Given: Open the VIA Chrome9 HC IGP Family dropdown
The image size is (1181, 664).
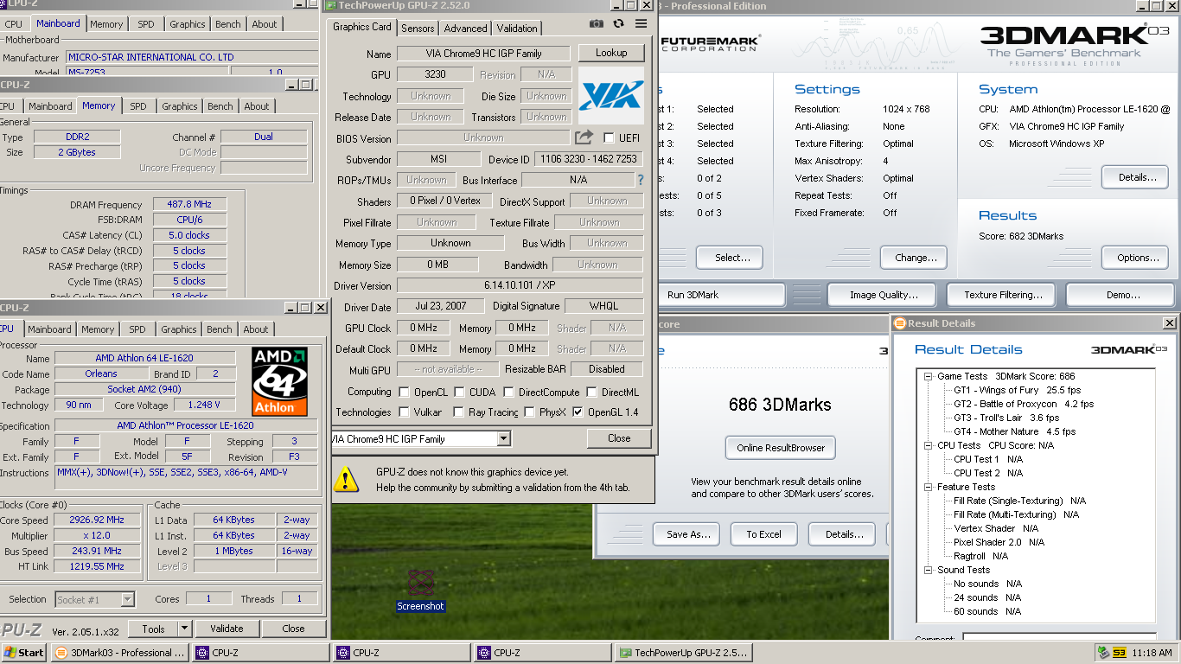Looking at the screenshot, I should [504, 439].
